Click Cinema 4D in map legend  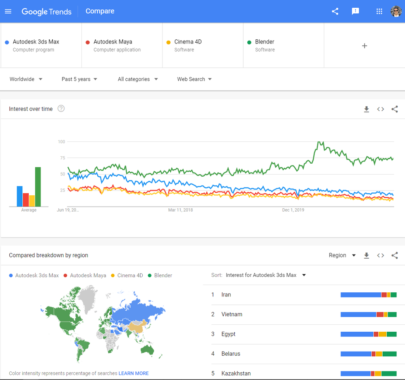(127, 275)
